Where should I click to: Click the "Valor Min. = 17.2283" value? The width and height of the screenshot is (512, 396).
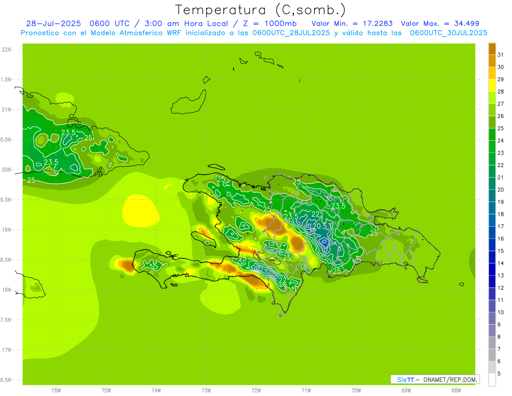[x=352, y=23]
